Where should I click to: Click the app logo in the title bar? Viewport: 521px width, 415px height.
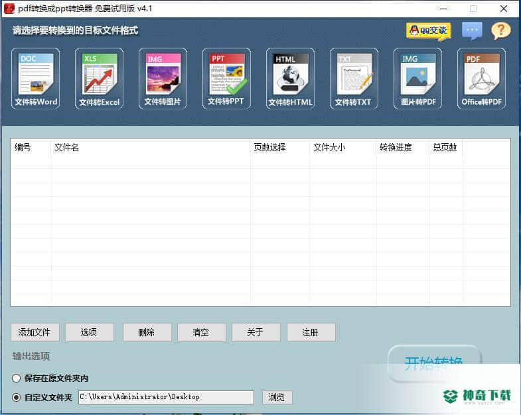coord(9,9)
